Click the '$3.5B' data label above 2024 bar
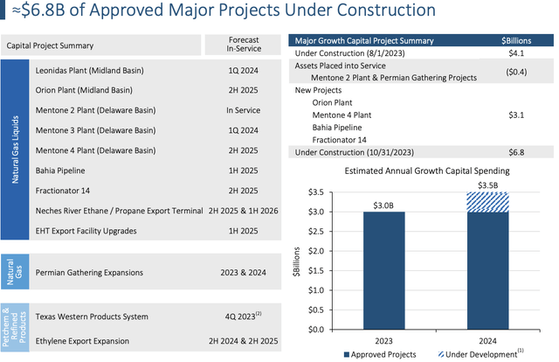This screenshot has width=559, height=362. pos(487,185)
